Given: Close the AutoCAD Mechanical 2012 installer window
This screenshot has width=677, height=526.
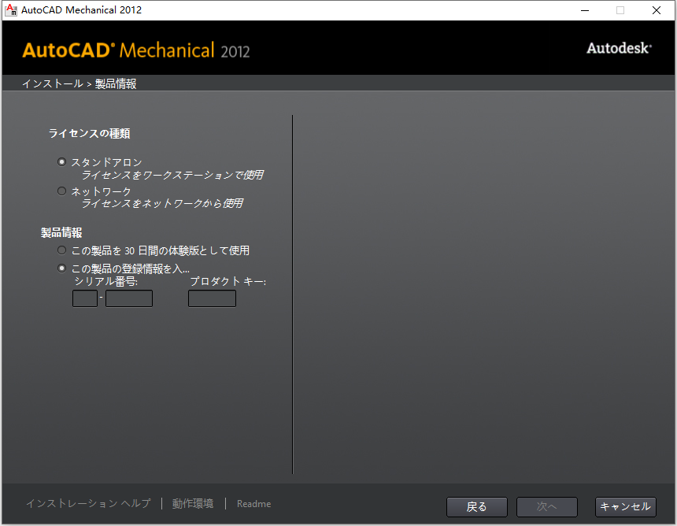Looking at the screenshot, I should (657, 10).
